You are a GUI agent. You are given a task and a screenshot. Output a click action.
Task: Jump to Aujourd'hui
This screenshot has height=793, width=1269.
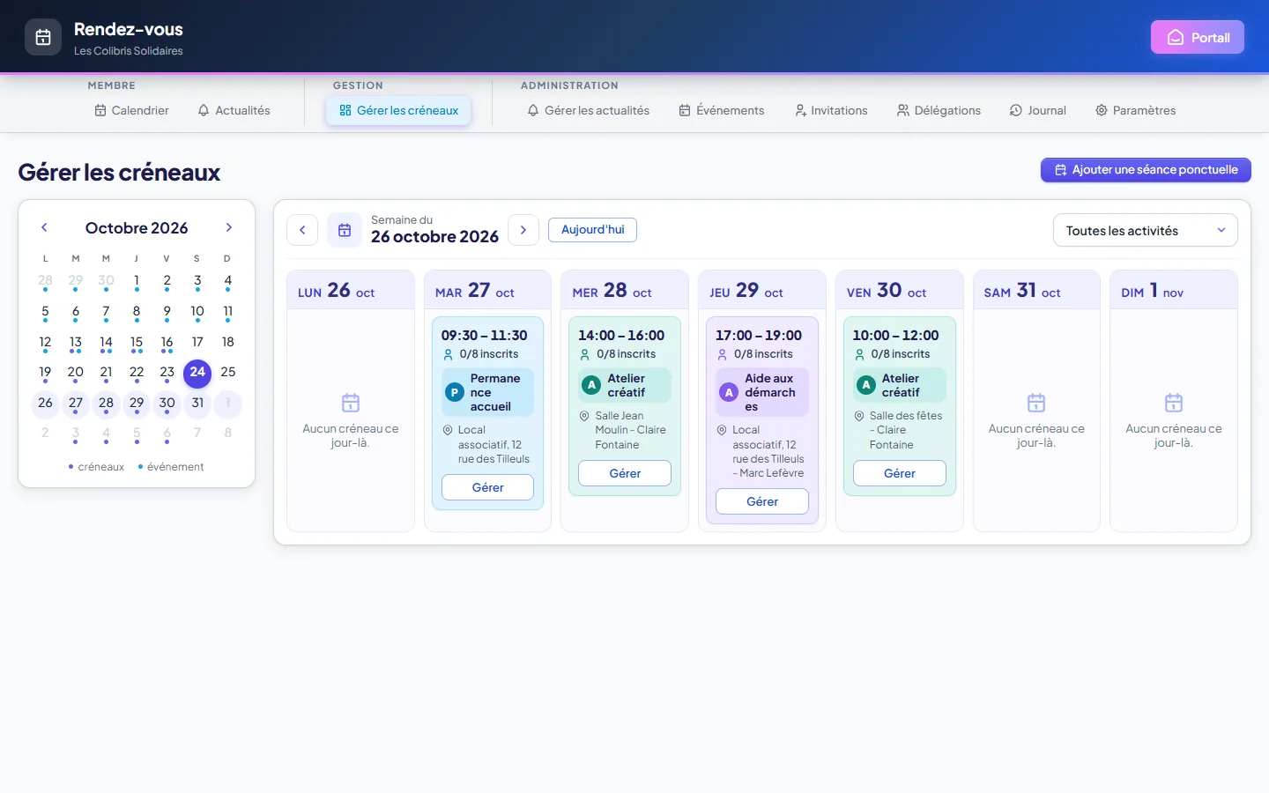592,230
